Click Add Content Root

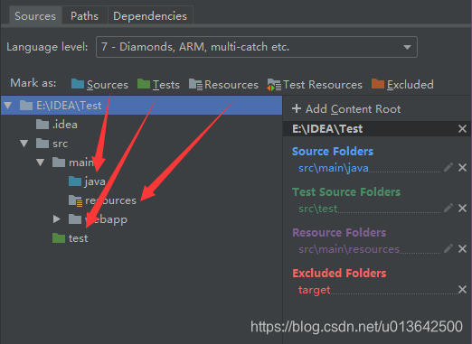pyautogui.click(x=346, y=109)
